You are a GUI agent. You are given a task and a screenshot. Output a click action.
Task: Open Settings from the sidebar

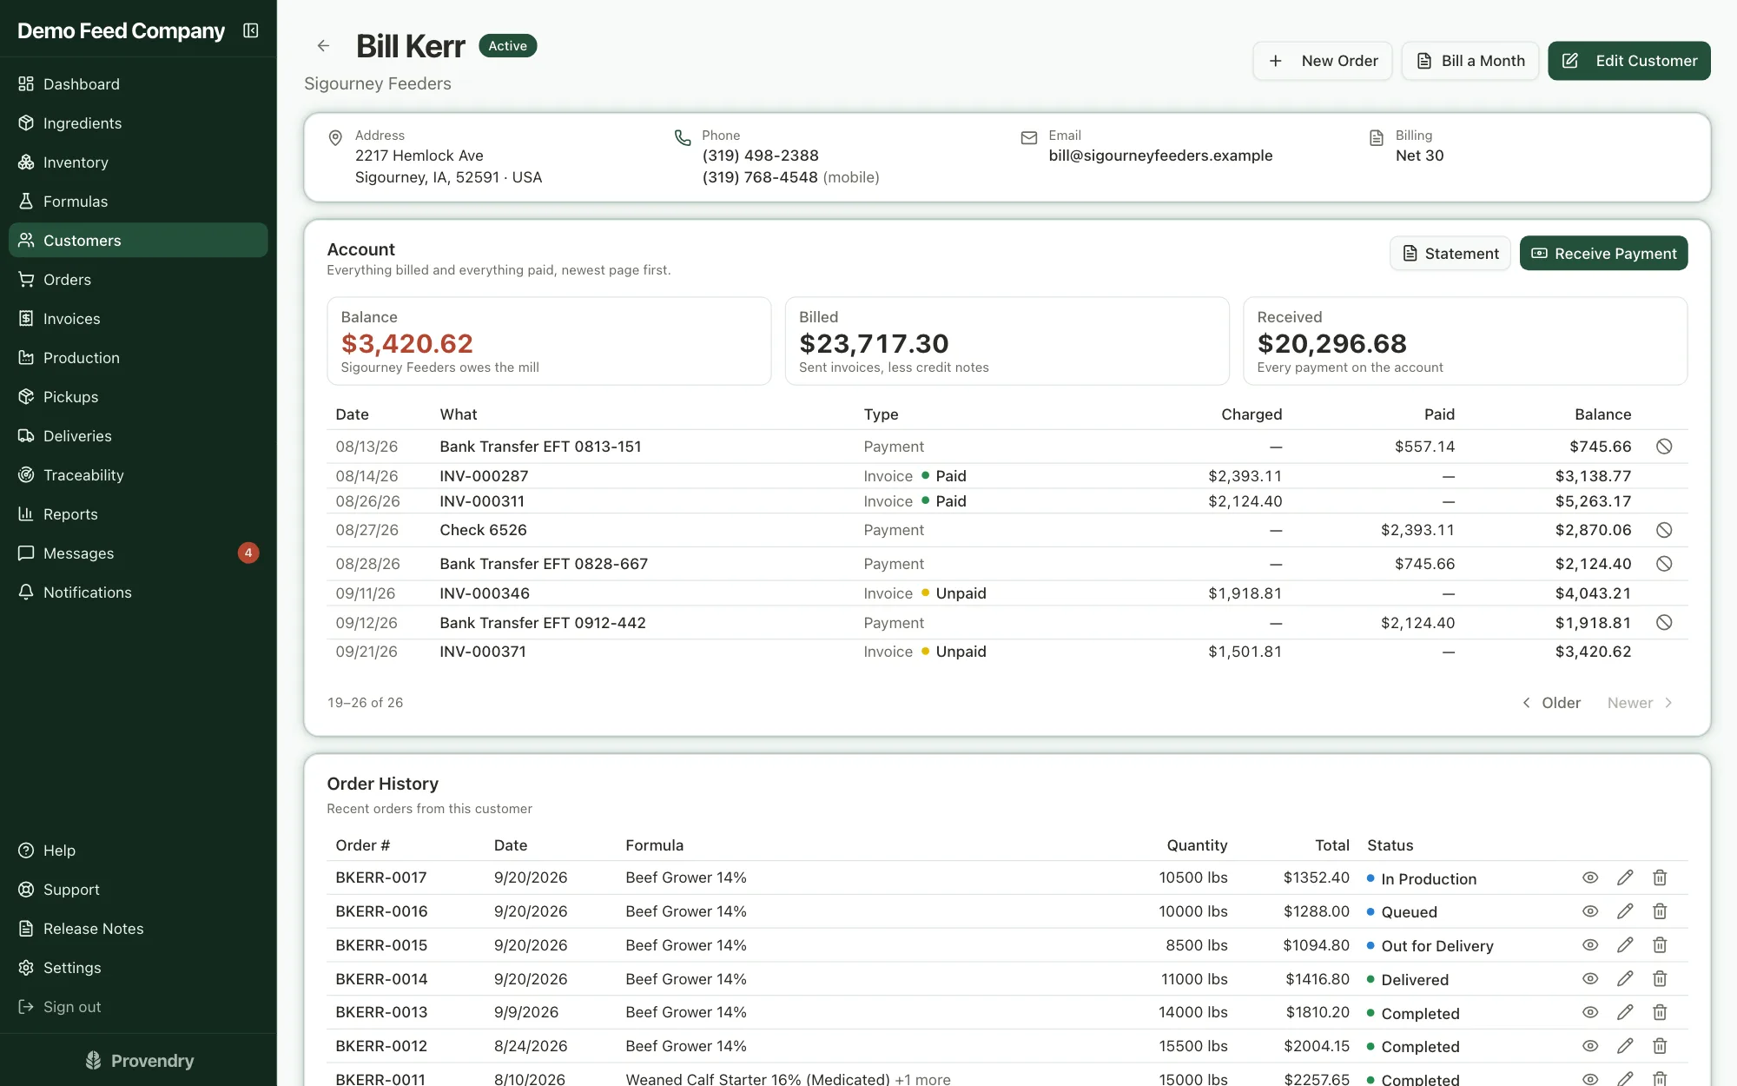(138, 968)
